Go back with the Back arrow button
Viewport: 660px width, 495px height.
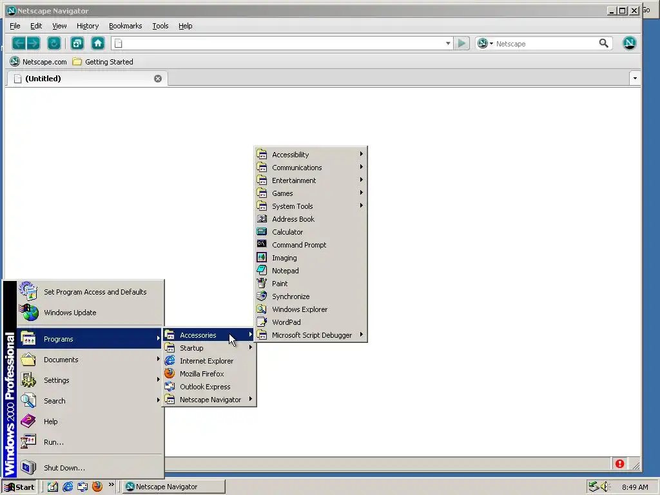pos(19,43)
